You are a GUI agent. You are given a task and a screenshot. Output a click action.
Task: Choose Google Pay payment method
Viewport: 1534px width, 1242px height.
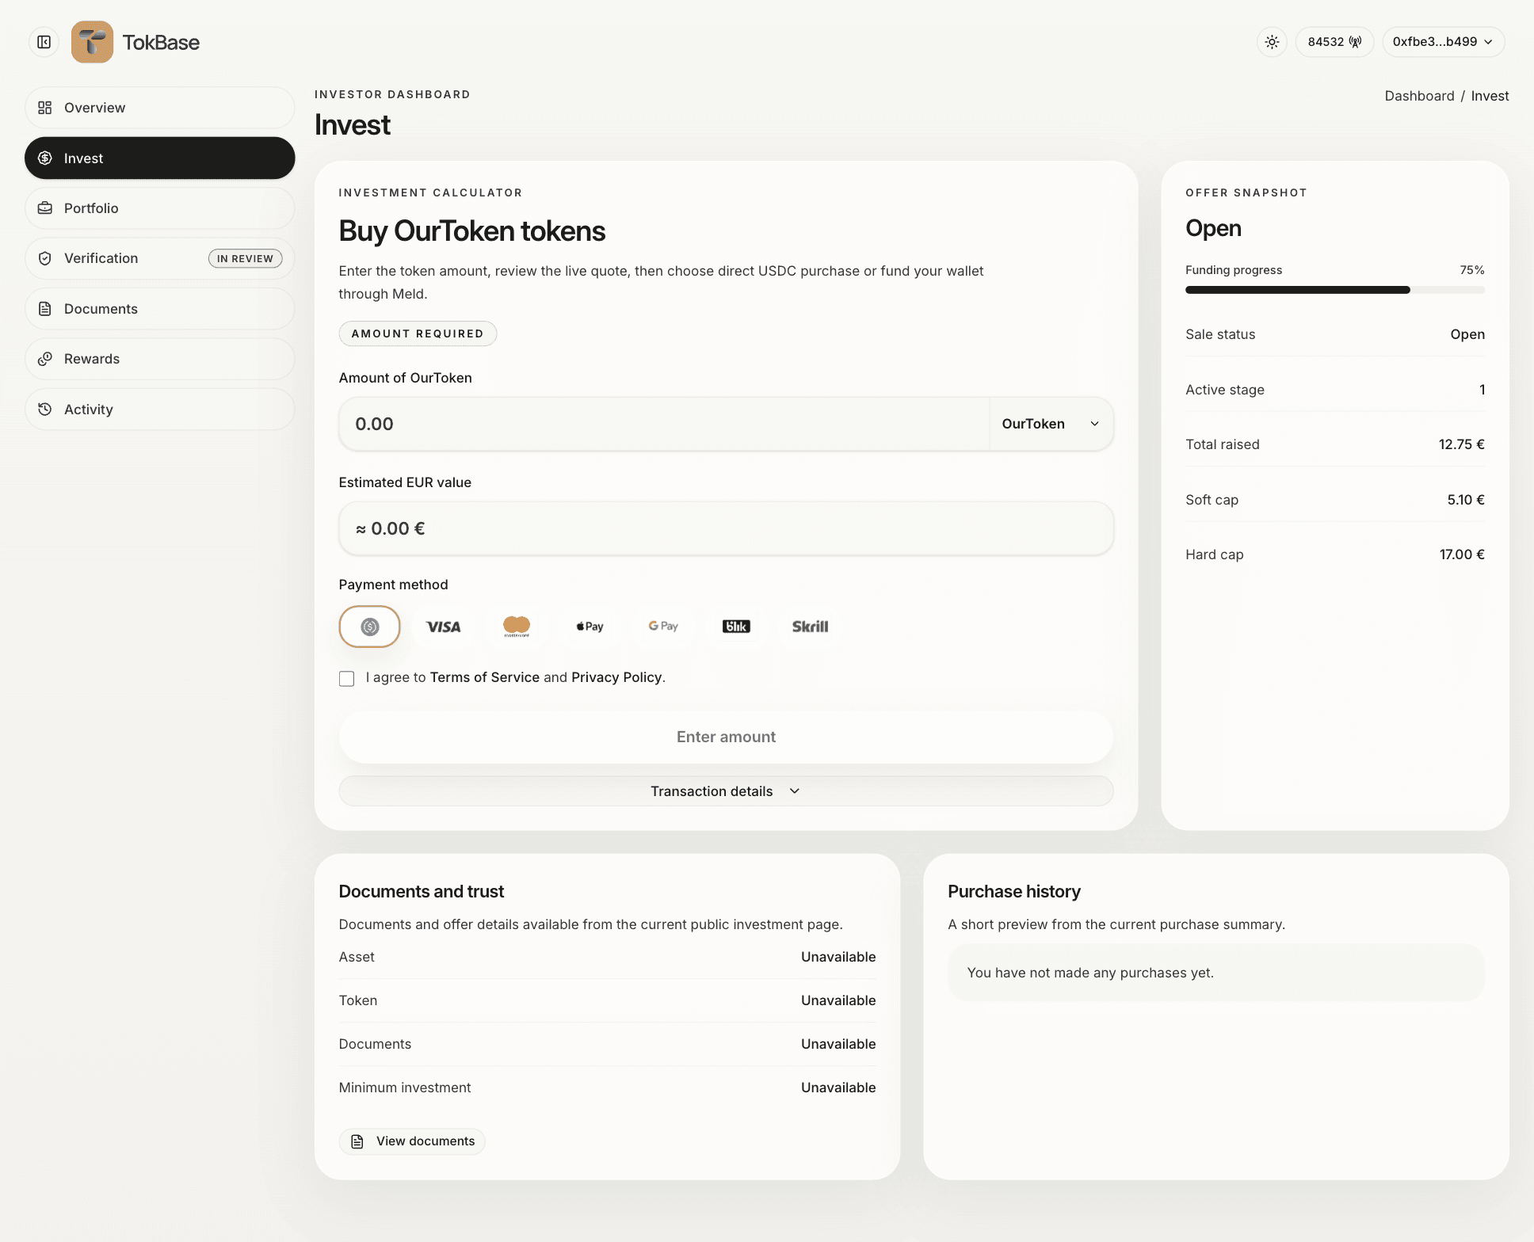click(x=663, y=627)
